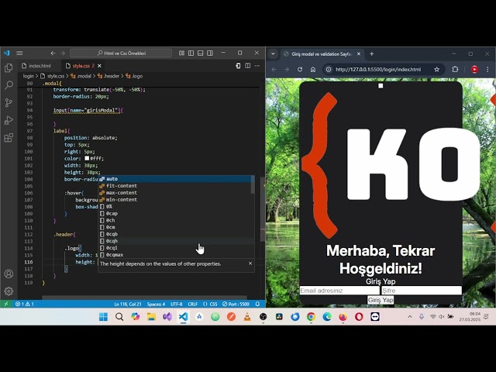This screenshot has height=372, width=496.
Task: Open the Run and Debug view
Action: tap(9, 120)
